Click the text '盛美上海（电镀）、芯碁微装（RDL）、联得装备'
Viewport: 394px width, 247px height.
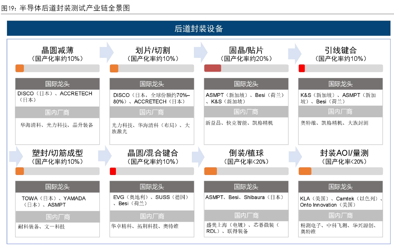click(243, 228)
